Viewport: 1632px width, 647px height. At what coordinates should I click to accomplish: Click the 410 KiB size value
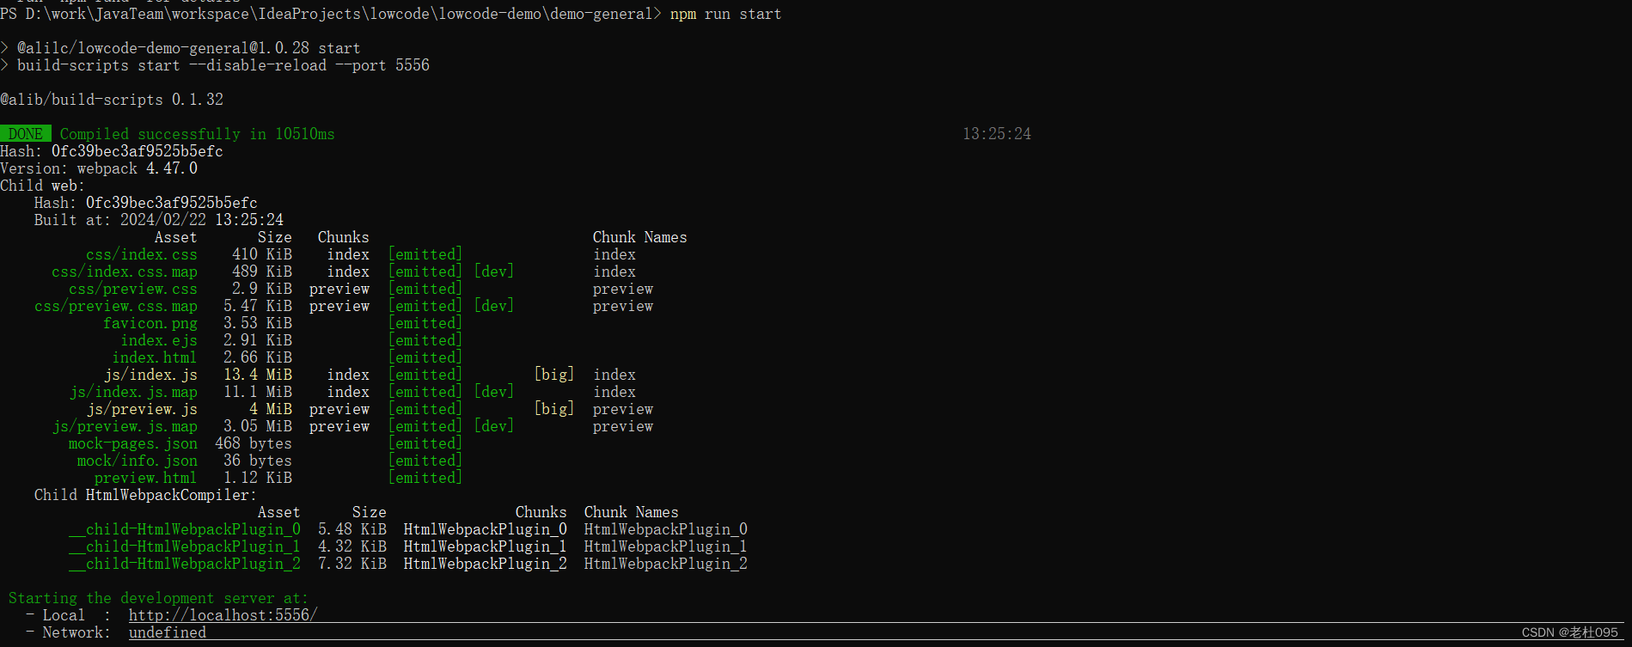[x=261, y=254]
